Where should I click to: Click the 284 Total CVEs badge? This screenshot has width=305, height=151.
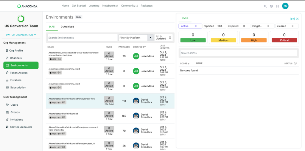[x=109, y=104]
